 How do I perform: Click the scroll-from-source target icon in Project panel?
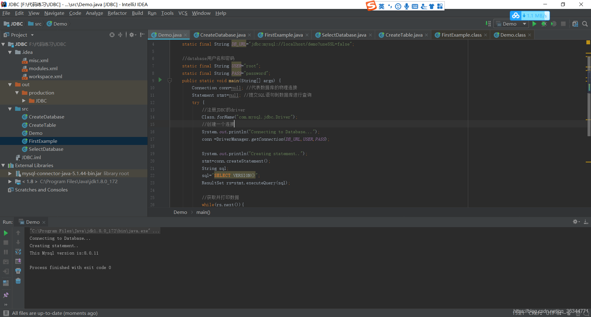click(112, 35)
